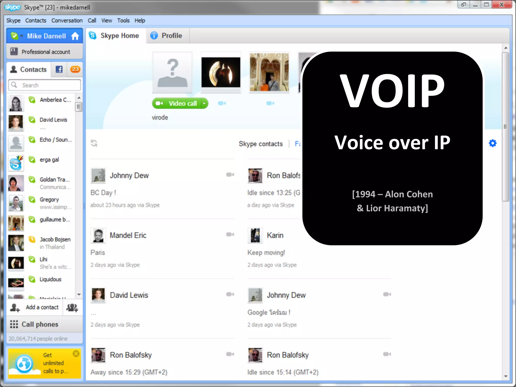516x387 pixels.
Task: Click Add a contact button
Action: (x=35, y=307)
